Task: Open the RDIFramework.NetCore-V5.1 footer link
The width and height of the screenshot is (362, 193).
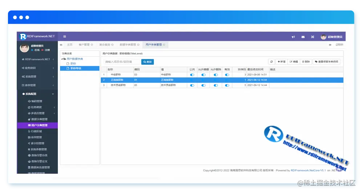Action: coord(308,170)
